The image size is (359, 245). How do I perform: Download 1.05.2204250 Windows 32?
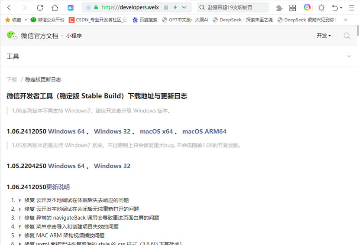(x=112, y=166)
